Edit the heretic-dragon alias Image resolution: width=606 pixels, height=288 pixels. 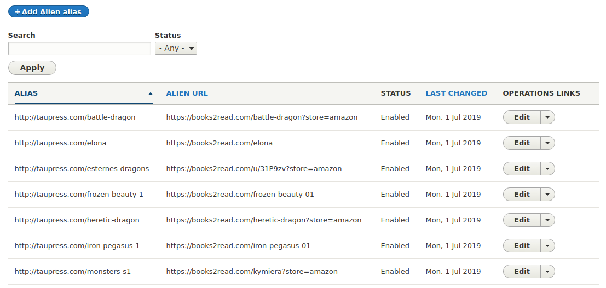[x=522, y=220]
